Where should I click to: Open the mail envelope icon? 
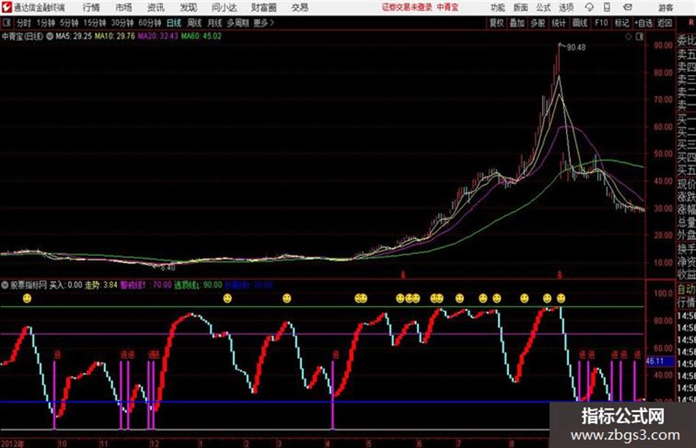point(628,7)
